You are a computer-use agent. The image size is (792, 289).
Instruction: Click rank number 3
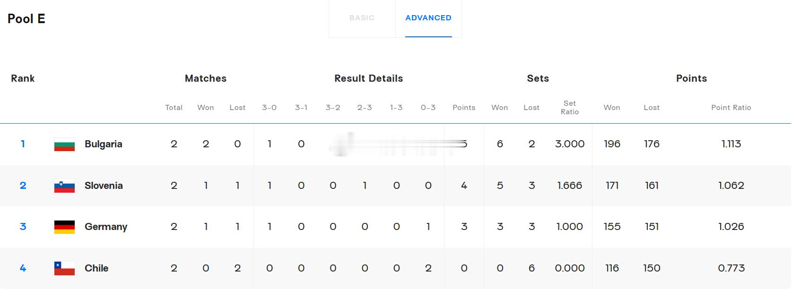23,227
